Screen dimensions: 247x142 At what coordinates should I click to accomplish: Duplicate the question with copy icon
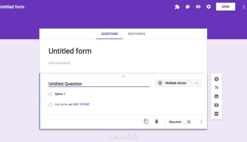coord(146,122)
